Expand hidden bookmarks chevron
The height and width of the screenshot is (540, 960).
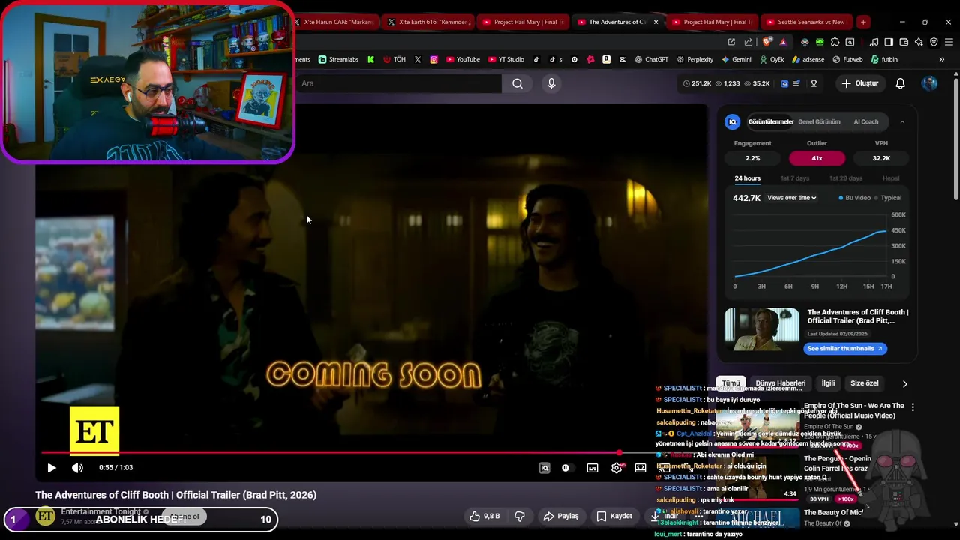941,59
